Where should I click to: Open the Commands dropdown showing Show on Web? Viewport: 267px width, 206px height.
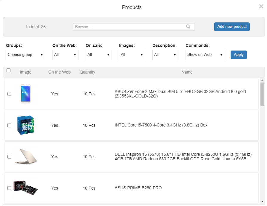click(205, 55)
